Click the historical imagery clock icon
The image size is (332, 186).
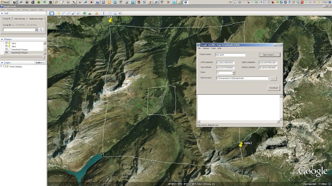pos(85,13)
